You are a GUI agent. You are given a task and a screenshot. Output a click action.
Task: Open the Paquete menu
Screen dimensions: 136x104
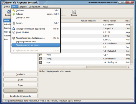pos(23,7)
